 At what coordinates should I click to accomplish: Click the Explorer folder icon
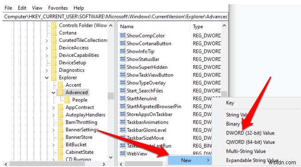pyautogui.click(x=54, y=78)
